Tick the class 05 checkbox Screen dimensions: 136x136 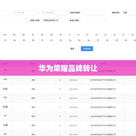[11, 35]
